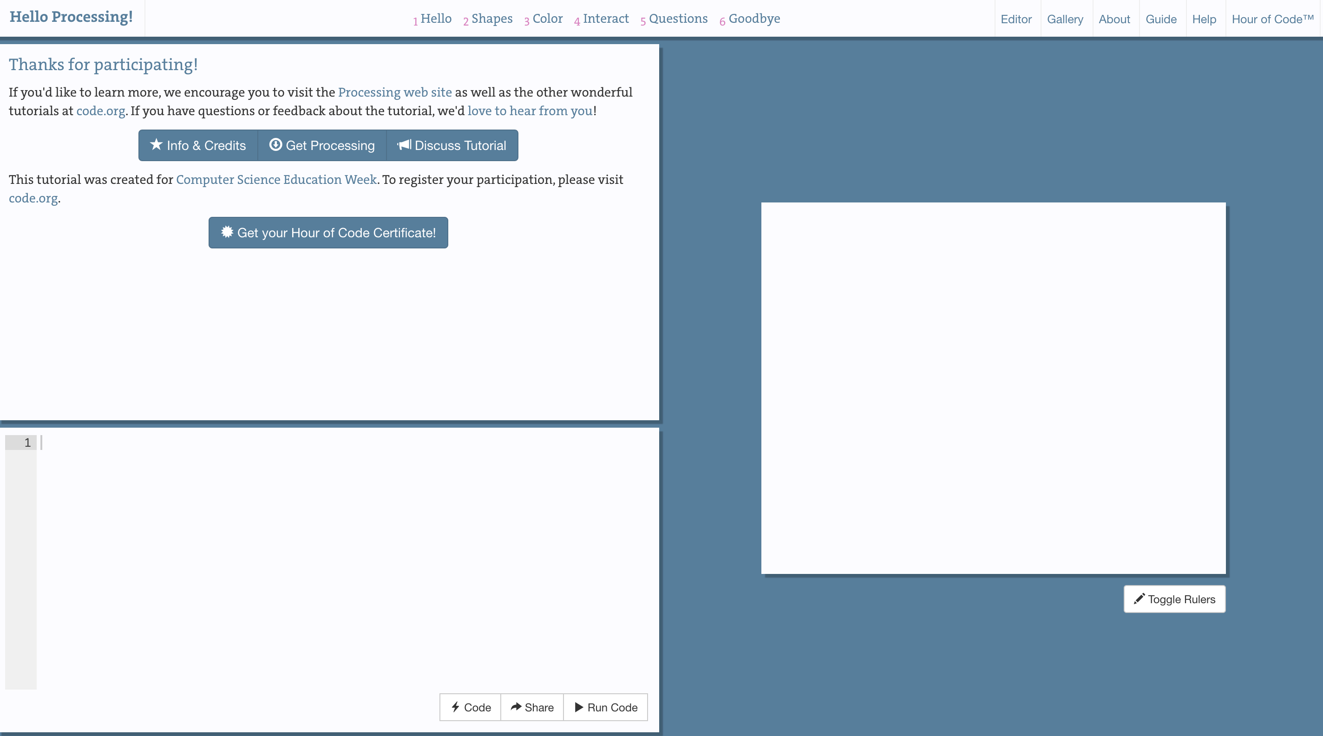Viewport: 1323px width, 736px height.
Task: Click the Hello Processing! logo title
Action: (72, 17)
